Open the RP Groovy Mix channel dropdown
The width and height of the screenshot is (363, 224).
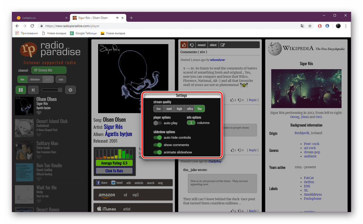click(x=49, y=70)
